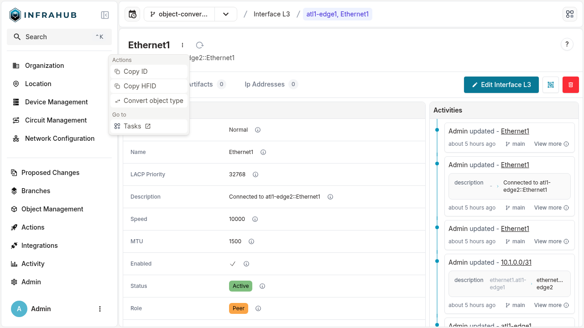
Task: Open View more on the first activity entry
Action: (x=548, y=143)
